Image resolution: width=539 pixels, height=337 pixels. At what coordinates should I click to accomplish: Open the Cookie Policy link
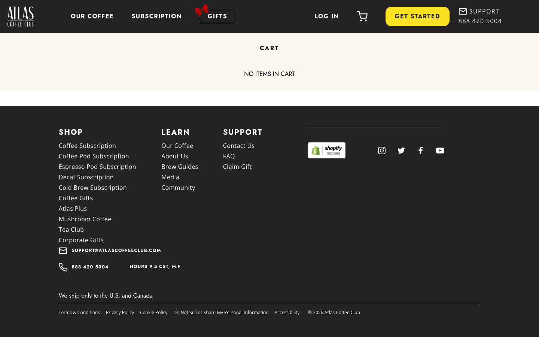(153, 313)
